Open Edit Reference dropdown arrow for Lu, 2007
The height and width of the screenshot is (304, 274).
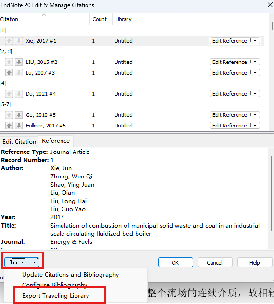point(255,73)
